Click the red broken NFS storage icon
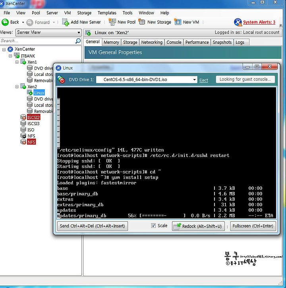The height and width of the screenshot is (288, 286). pos(23,142)
